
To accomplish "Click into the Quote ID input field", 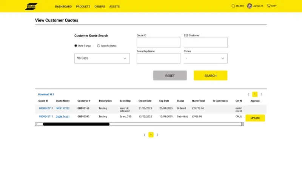I will (x=158, y=42).
